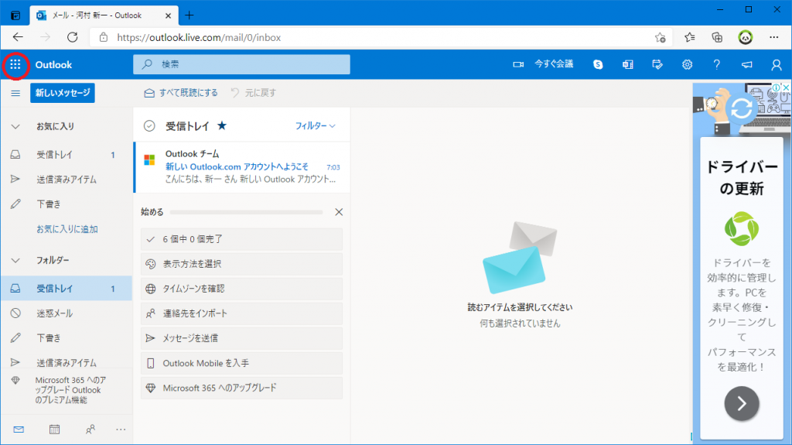Screen dimensions: 792x445
Task: Select 下書き under お気に入り
Action: 67,204
